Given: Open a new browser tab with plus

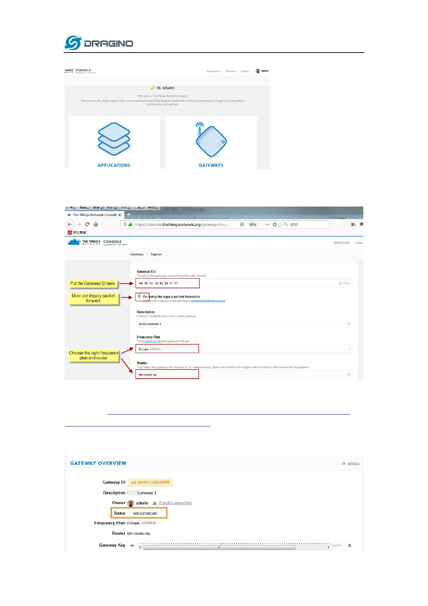Looking at the screenshot, I should coord(129,214).
